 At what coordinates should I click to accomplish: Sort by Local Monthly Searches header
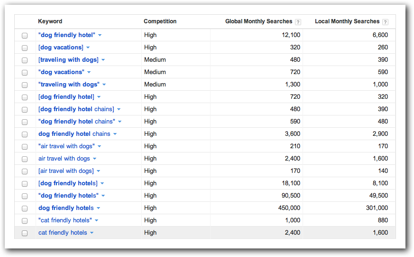[x=347, y=21]
